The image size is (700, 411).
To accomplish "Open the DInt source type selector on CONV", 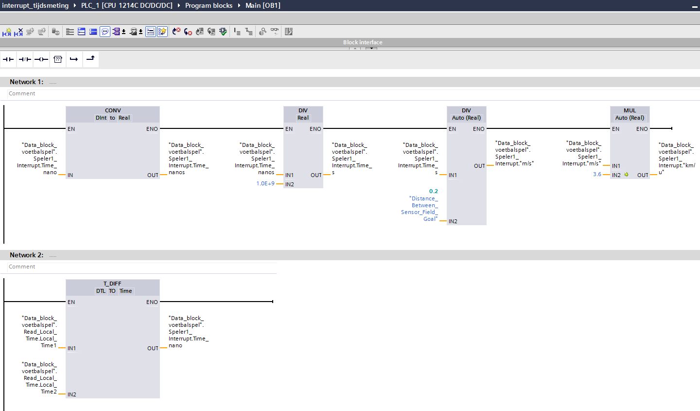I will pyautogui.click(x=101, y=118).
